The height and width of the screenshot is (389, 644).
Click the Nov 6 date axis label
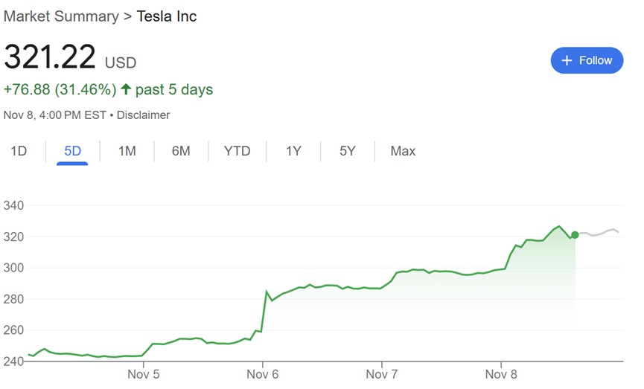click(262, 374)
